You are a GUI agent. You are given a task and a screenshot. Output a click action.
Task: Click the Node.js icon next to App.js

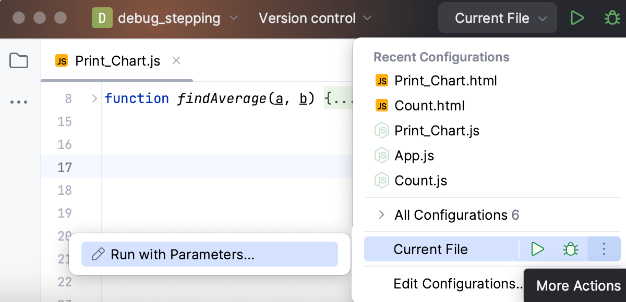pos(382,155)
